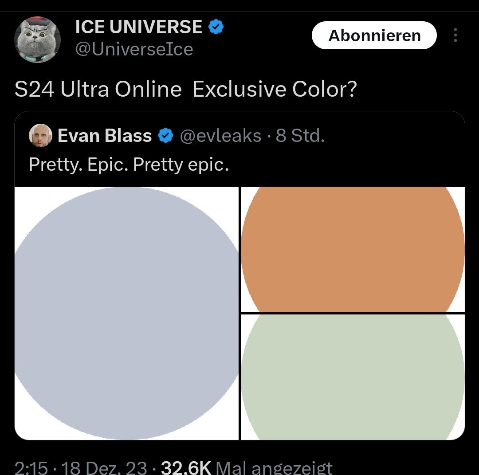Click the 32.6K view count number
This screenshot has width=479, height=475.
tap(186, 468)
